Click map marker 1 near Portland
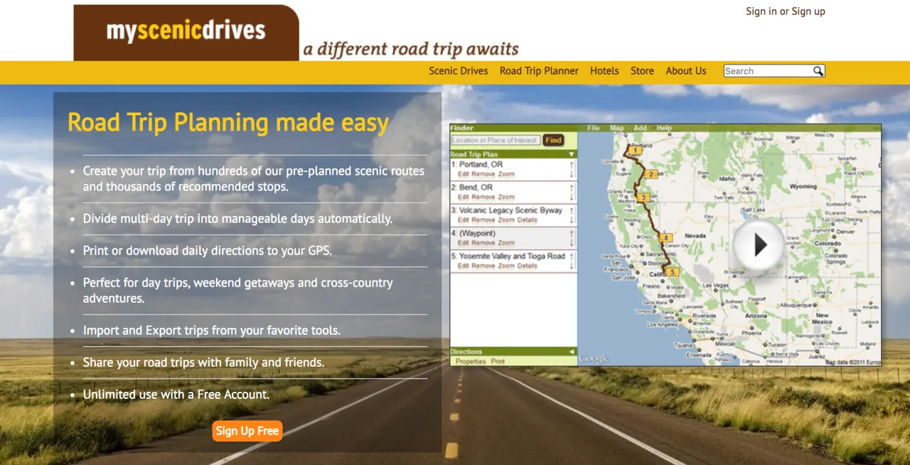Image resolution: width=910 pixels, height=465 pixels. pyautogui.click(x=636, y=150)
